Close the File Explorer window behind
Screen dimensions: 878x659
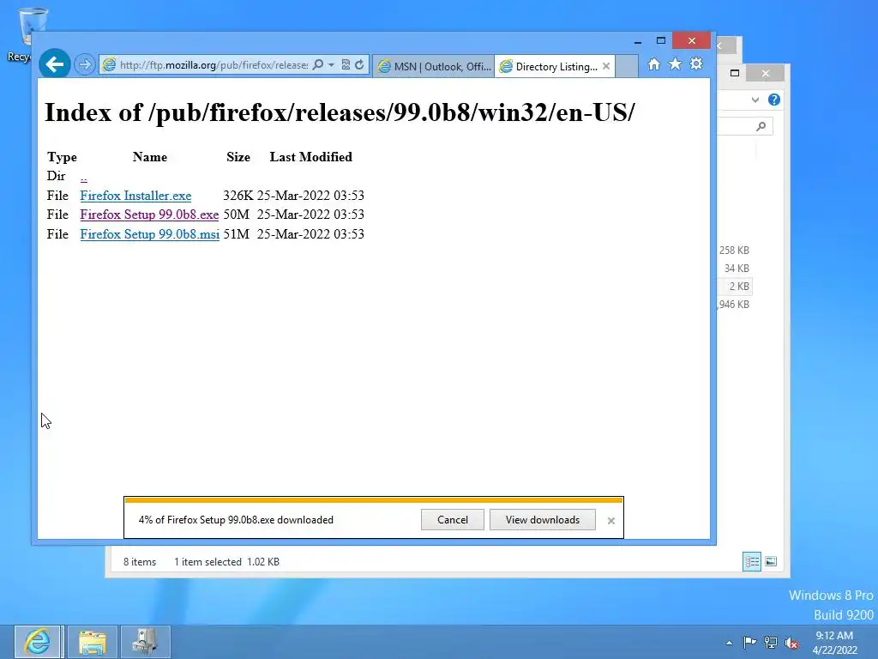(x=766, y=74)
